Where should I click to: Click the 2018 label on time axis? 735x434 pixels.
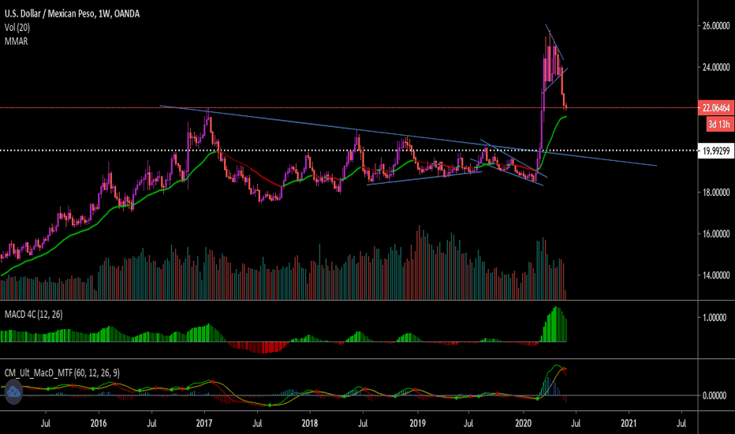(x=310, y=423)
